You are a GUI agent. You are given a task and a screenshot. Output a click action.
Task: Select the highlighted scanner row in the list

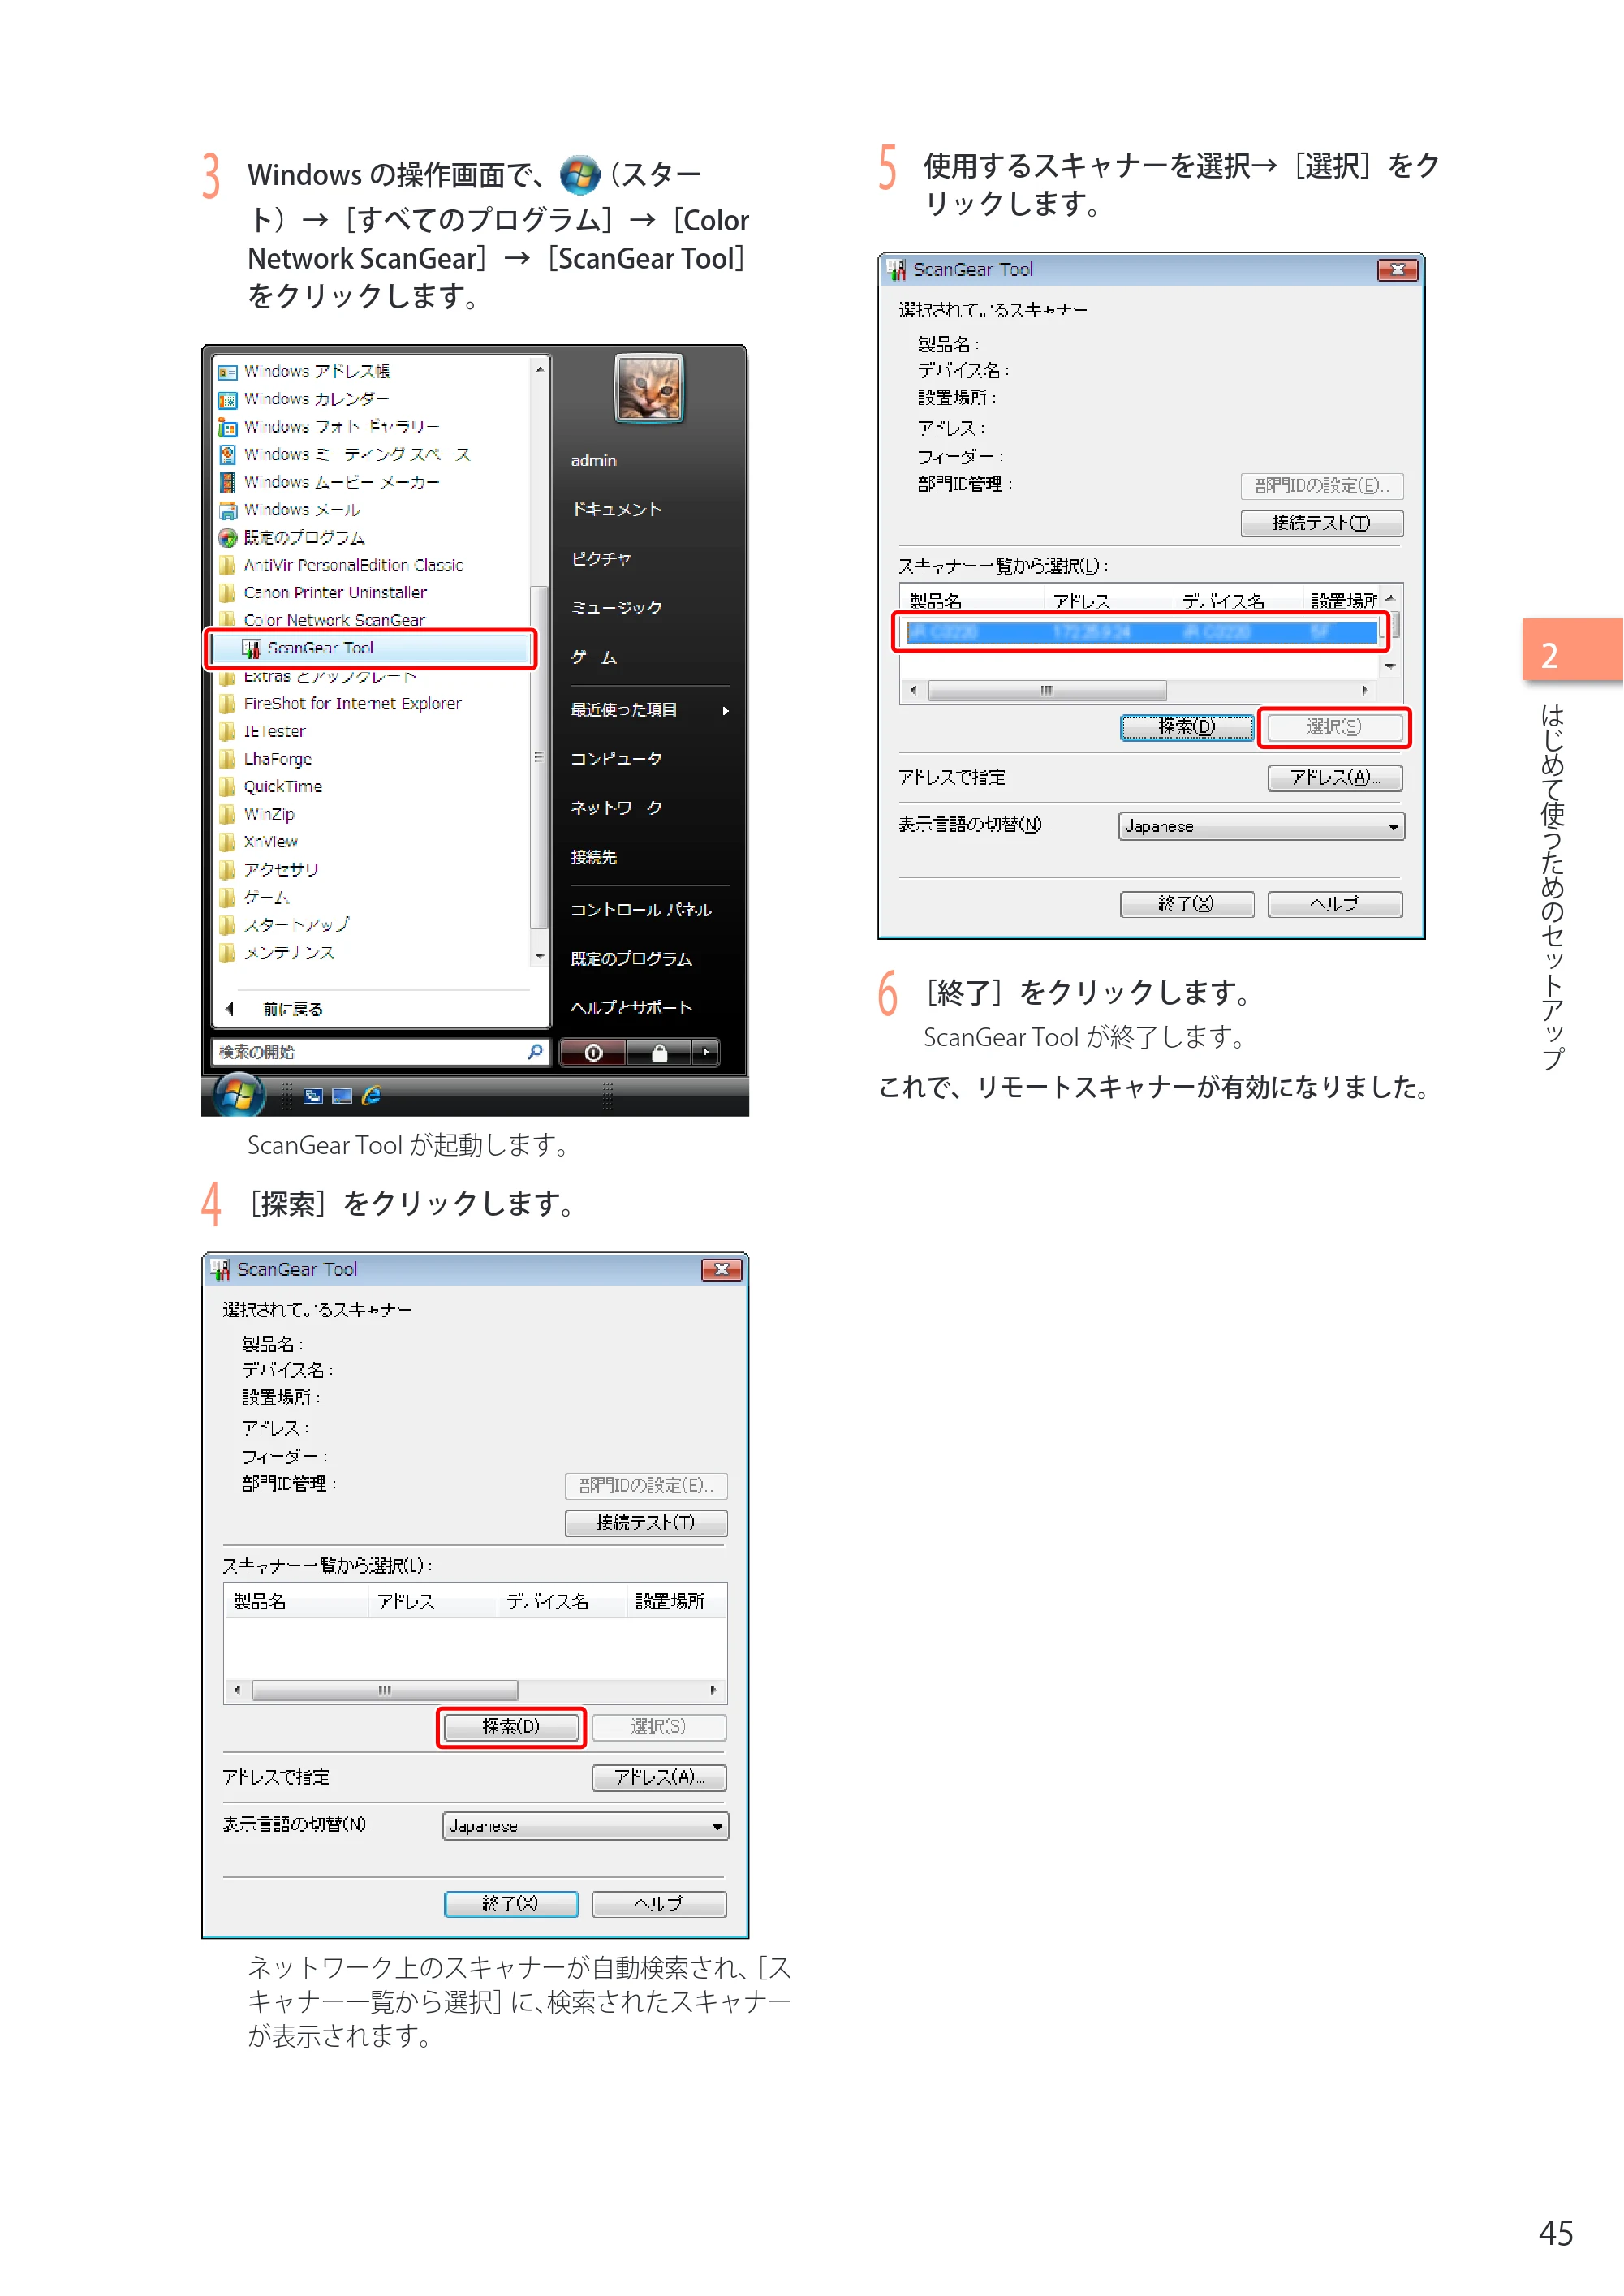[1142, 633]
